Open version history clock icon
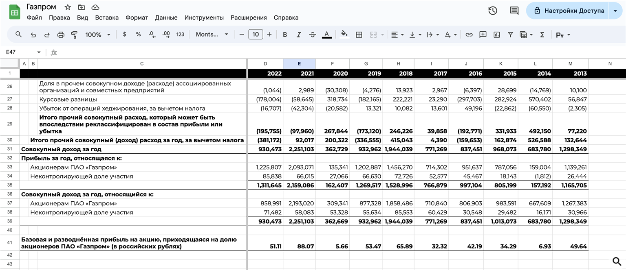Viewport: 626px width, 270px height. (x=493, y=11)
